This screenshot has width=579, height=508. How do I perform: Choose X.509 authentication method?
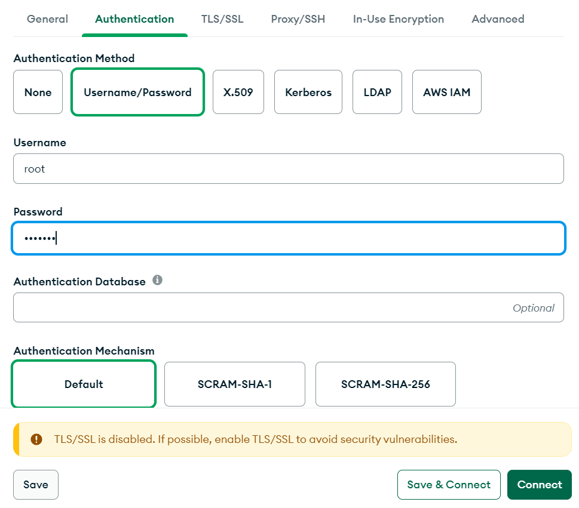point(238,93)
